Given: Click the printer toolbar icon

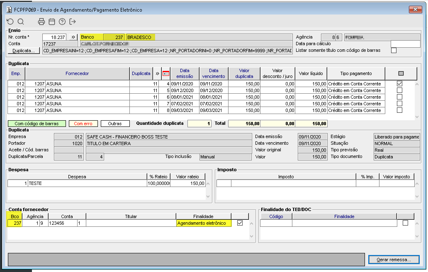Looking at the screenshot, I should tap(41, 22).
